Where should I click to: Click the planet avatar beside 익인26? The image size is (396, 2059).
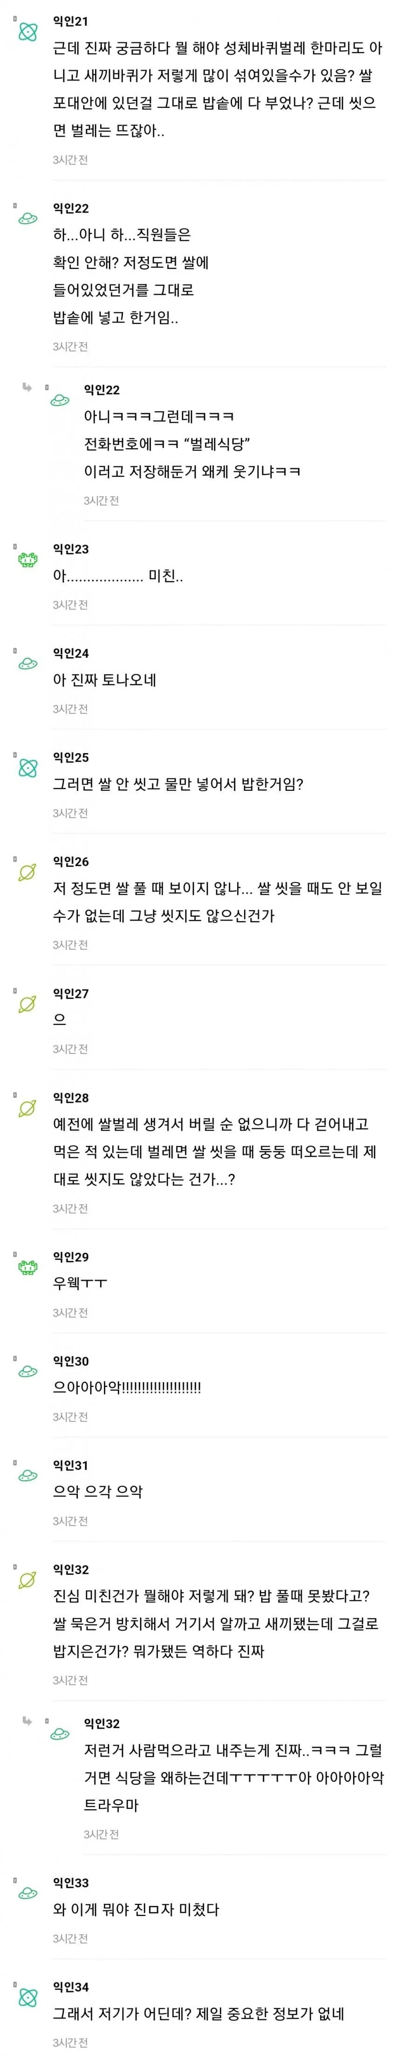click(x=28, y=872)
